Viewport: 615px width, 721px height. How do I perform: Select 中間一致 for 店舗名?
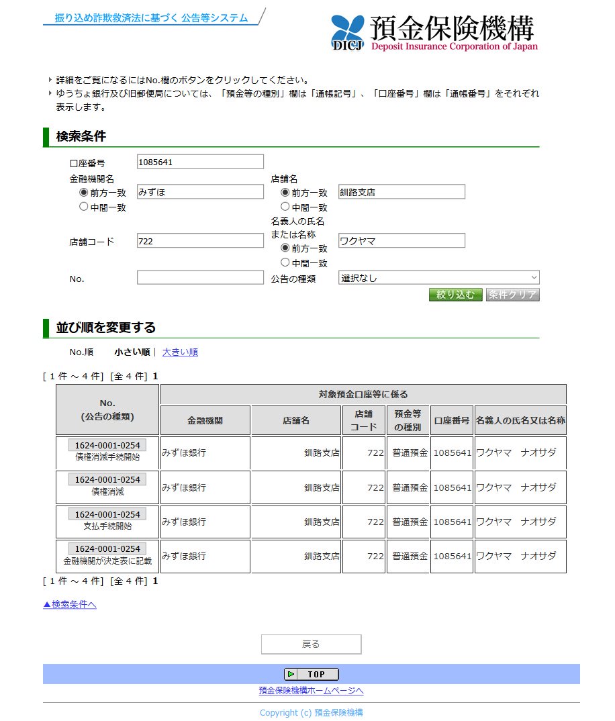285,207
